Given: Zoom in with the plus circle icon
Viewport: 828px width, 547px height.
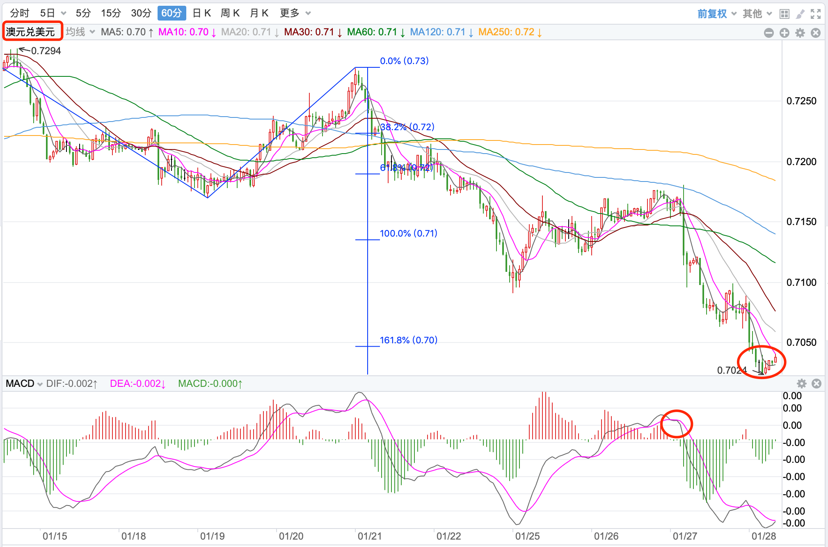Looking at the screenshot, I should click(x=785, y=33).
